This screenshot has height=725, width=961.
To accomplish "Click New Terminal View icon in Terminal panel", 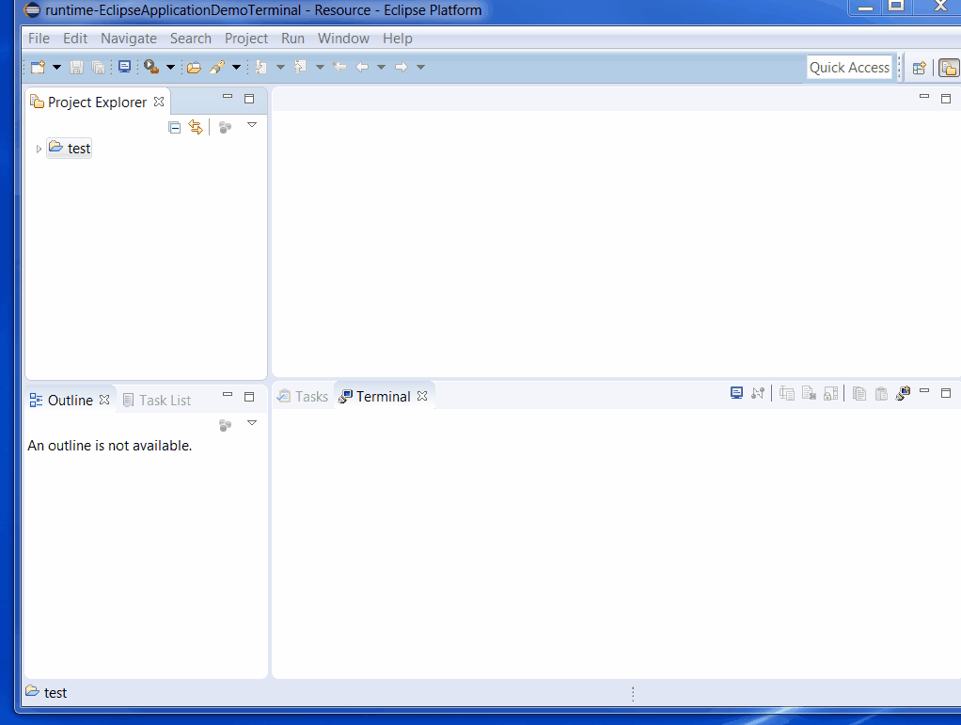I will (904, 394).
